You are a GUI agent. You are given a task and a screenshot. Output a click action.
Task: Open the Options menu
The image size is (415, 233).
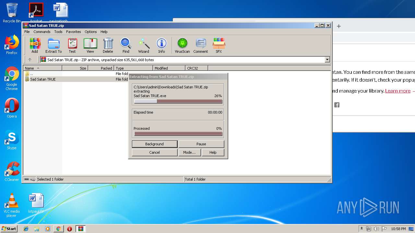(91, 32)
